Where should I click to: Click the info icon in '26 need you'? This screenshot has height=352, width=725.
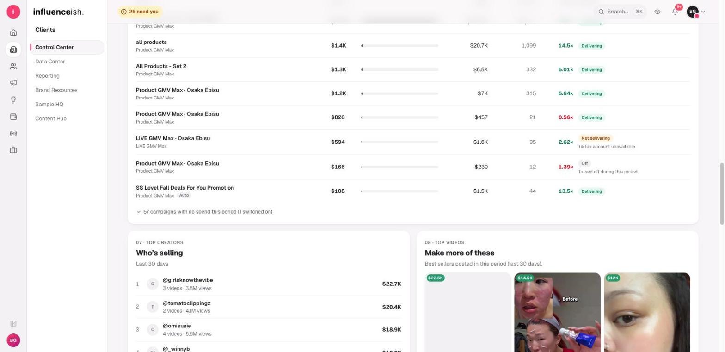[123, 12]
